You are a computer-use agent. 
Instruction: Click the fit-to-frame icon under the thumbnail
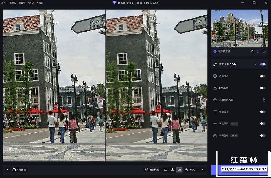[x=258, y=52]
